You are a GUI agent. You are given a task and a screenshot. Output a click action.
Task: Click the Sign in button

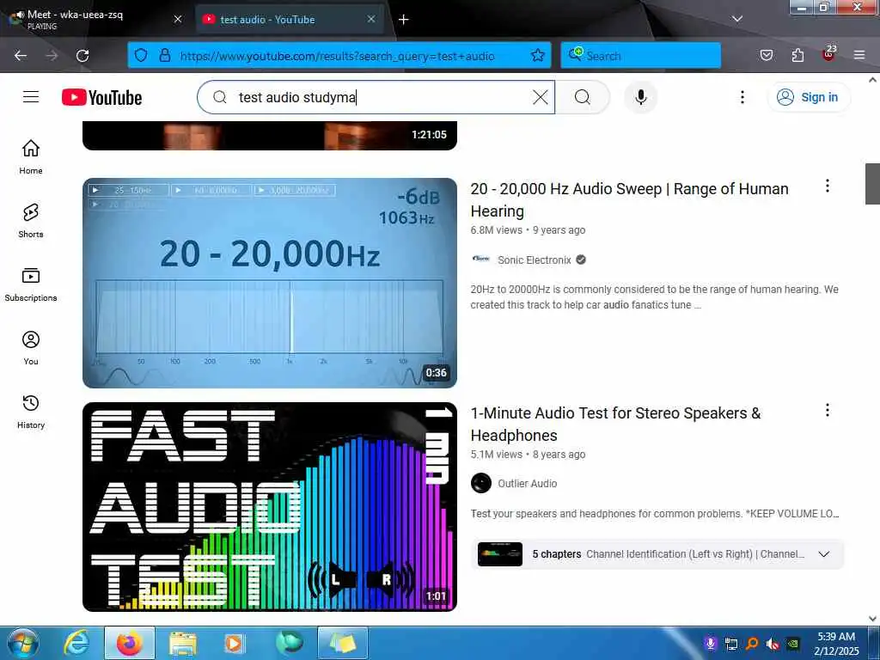click(808, 97)
